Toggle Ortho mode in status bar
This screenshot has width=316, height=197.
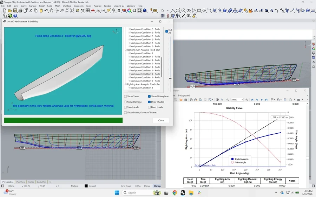point(138,186)
